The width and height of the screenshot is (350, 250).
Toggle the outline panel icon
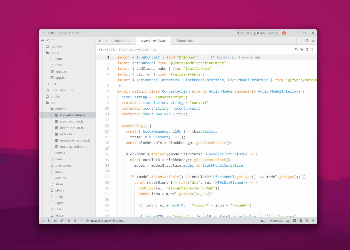pyautogui.click(x=55, y=221)
